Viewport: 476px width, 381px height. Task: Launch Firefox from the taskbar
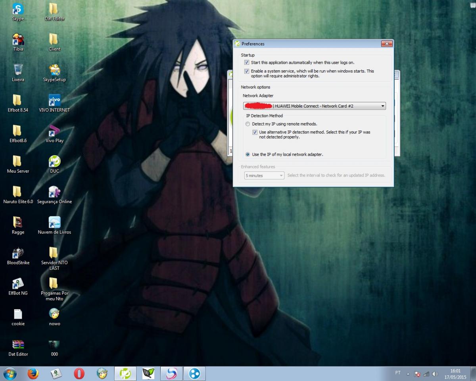33,373
